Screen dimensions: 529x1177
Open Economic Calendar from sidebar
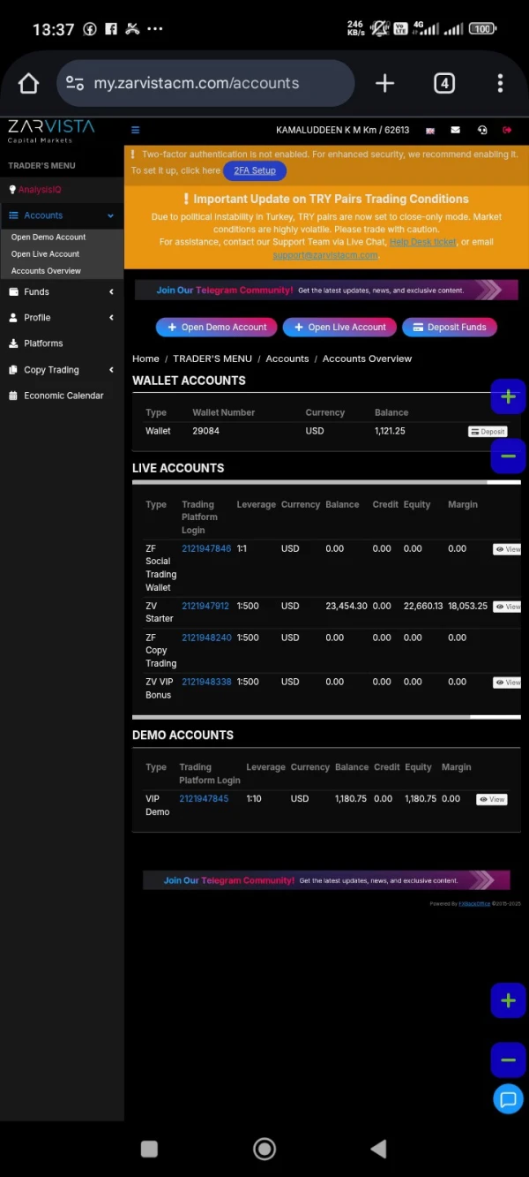[62, 396]
